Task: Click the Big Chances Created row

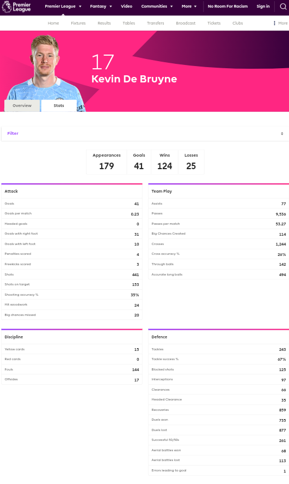Action: pyautogui.click(x=219, y=234)
